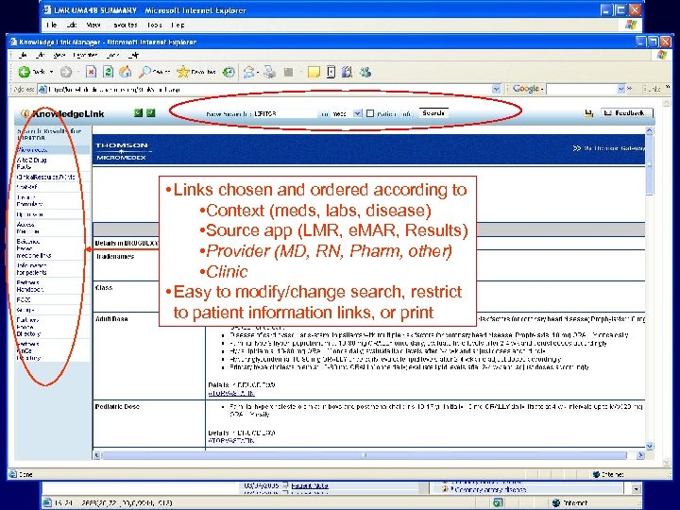Open browsing History icon

coord(229,72)
